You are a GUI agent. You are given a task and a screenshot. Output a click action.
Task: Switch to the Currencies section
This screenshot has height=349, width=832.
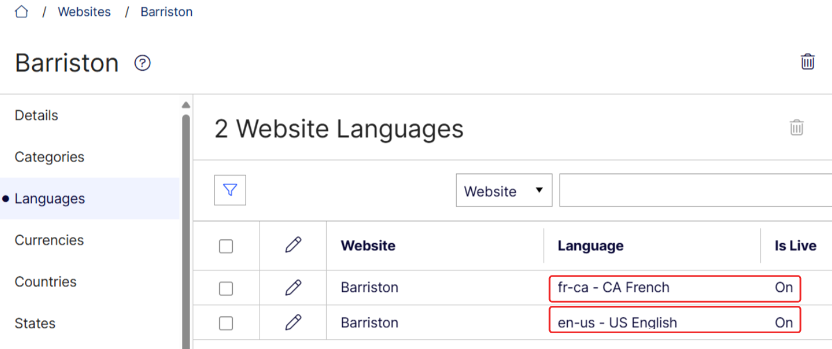[49, 240]
